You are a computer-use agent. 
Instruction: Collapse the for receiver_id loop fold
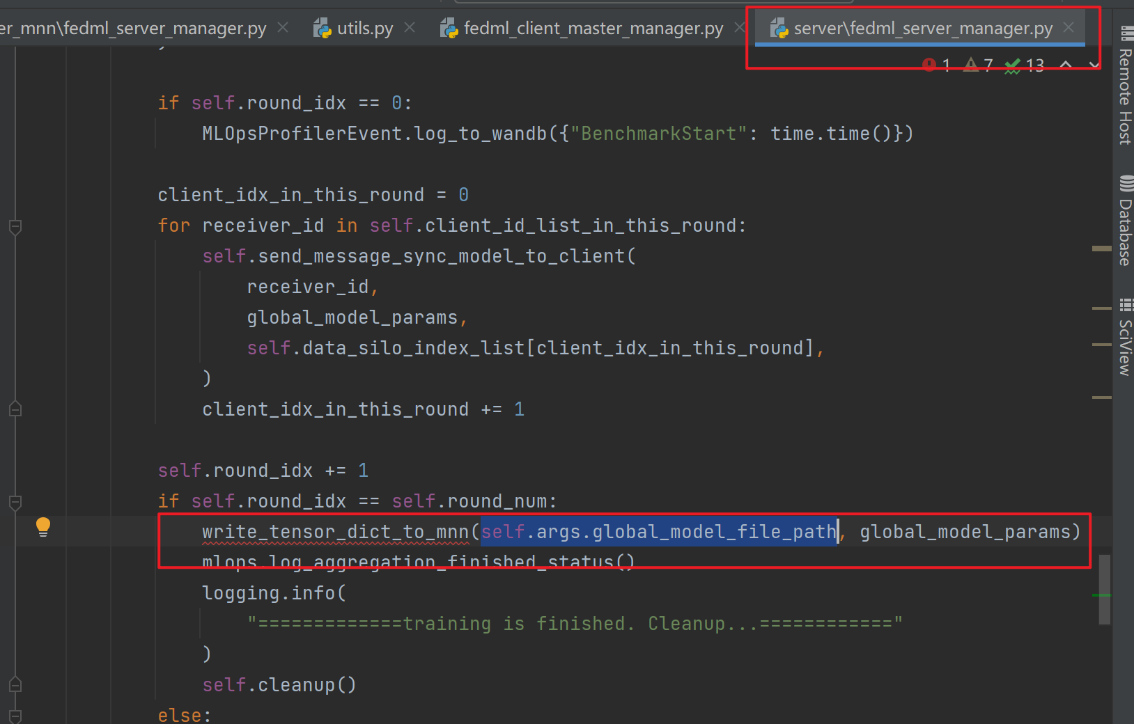(15, 227)
